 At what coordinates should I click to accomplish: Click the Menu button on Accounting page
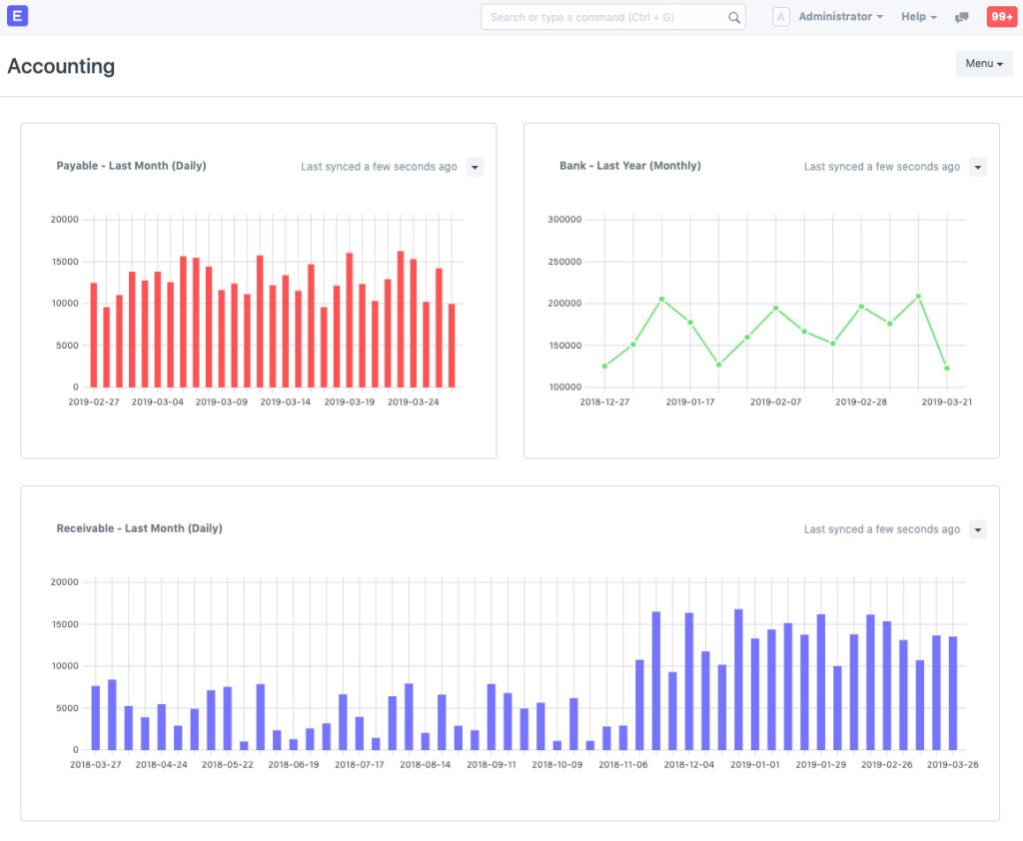983,64
